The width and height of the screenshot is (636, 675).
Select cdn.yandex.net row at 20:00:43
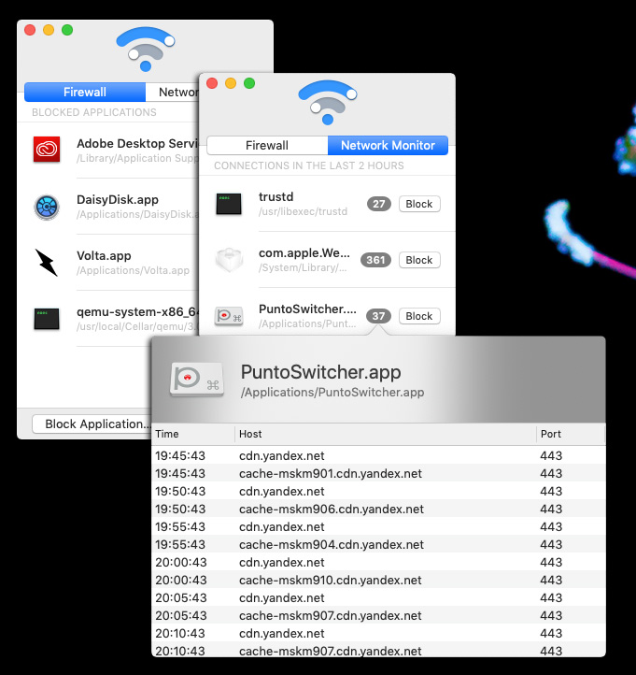pos(378,562)
